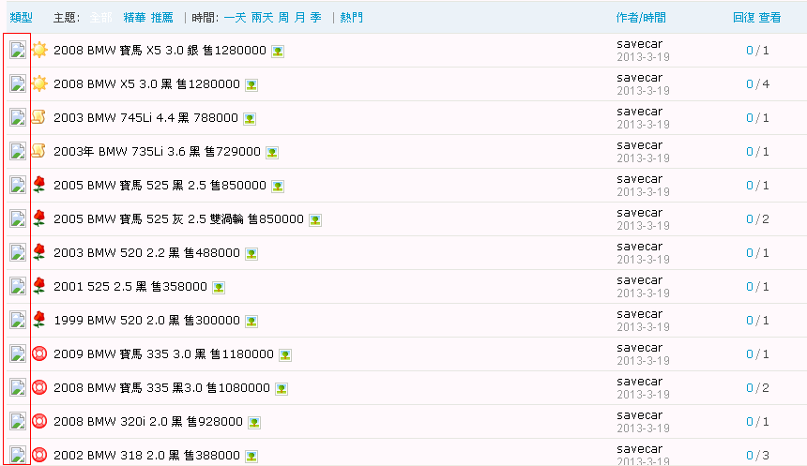Open thread 2002 BMW 318 2.0 黑 售388000
The width and height of the screenshot is (807, 466).
(x=146, y=455)
